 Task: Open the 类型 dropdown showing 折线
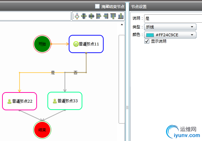(170, 27)
